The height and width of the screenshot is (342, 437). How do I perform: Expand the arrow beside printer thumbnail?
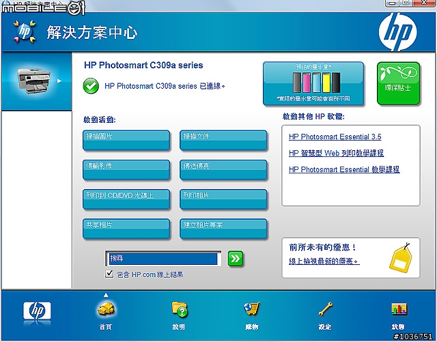[59, 81]
